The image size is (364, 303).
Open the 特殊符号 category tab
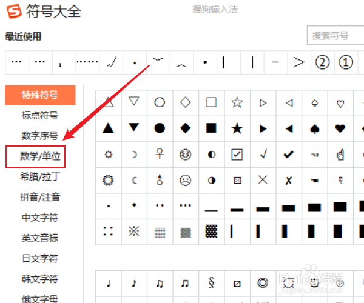(40, 95)
